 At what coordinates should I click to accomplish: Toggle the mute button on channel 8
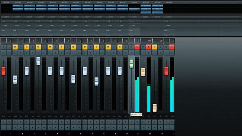point(96,47)
